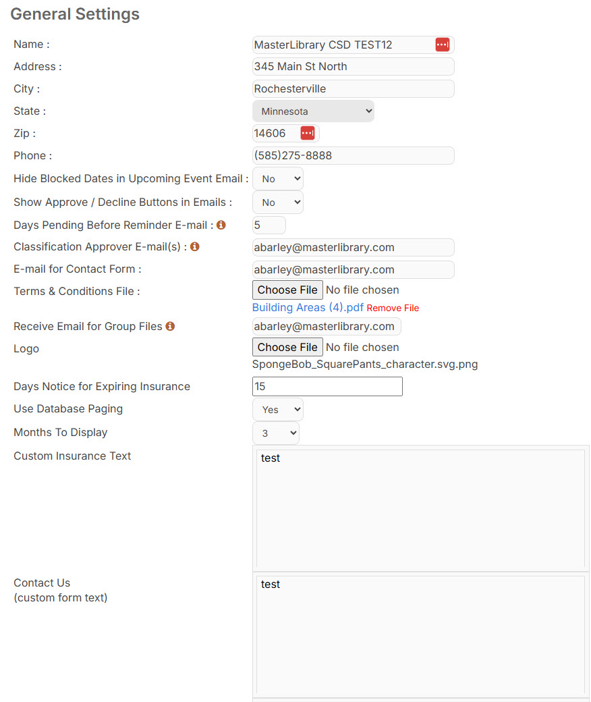Screen dimensions: 591x702
Task: Click the City field with Rochesterville
Action: tap(354, 88)
